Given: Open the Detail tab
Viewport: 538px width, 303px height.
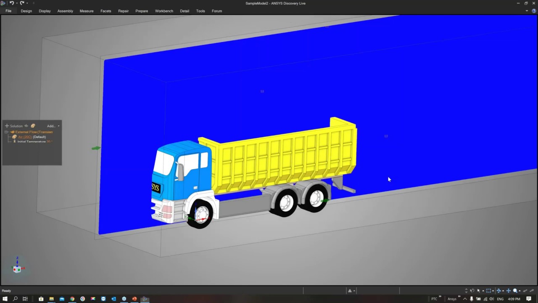Looking at the screenshot, I should pyautogui.click(x=185, y=11).
